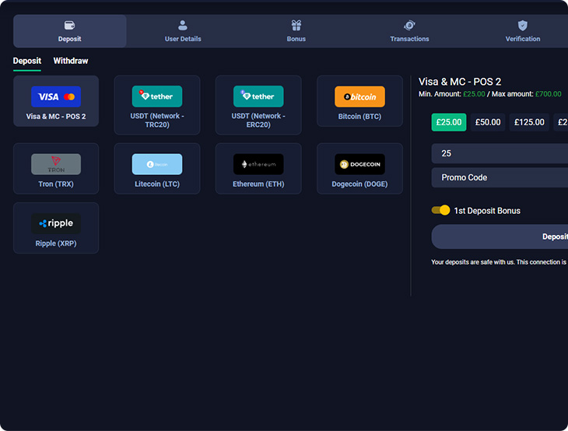Viewport: 568px width, 431px height.
Task: Select the £125.00 preset amount
Action: click(x=529, y=122)
